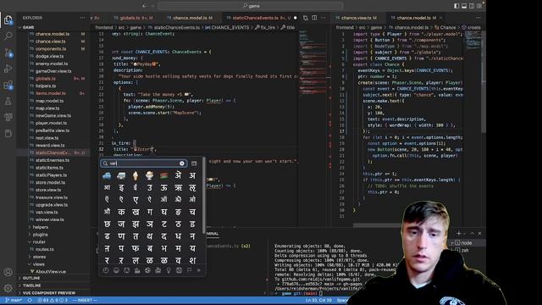Collapse the GAME folder section
This screenshot has height=305, width=542.
28,27
